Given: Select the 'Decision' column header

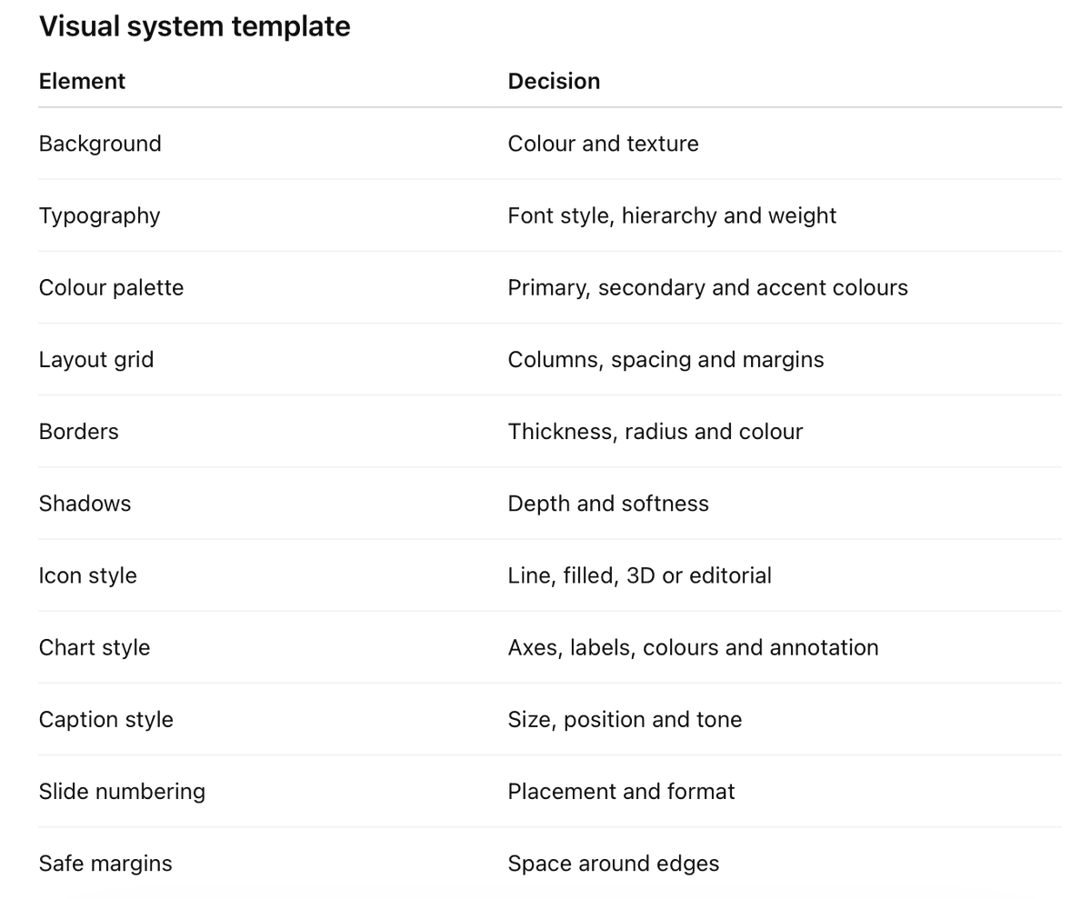Looking at the screenshot, I should click(x=554, y=81).
